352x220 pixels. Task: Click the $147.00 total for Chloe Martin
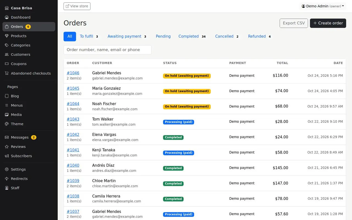click(x=280, y=183)
